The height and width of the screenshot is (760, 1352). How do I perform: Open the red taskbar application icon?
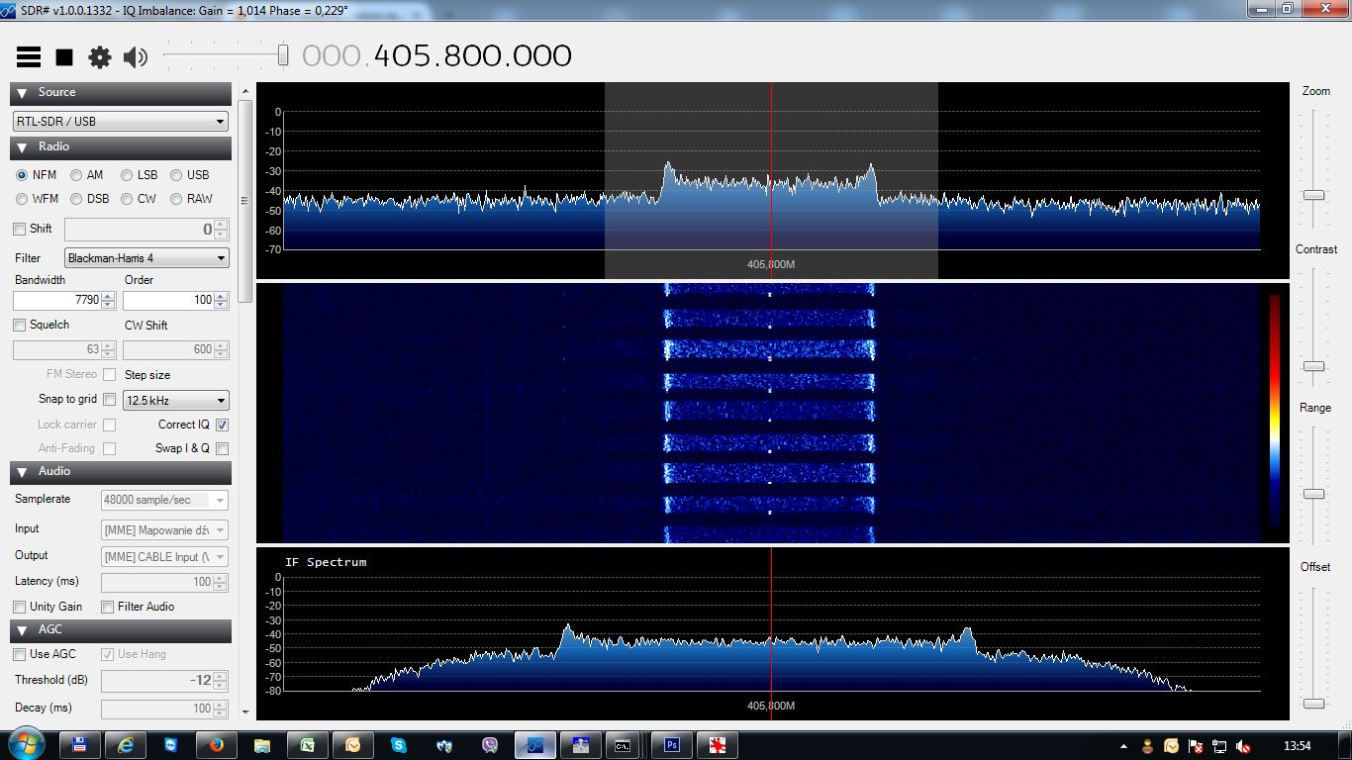tap(718, 745)
